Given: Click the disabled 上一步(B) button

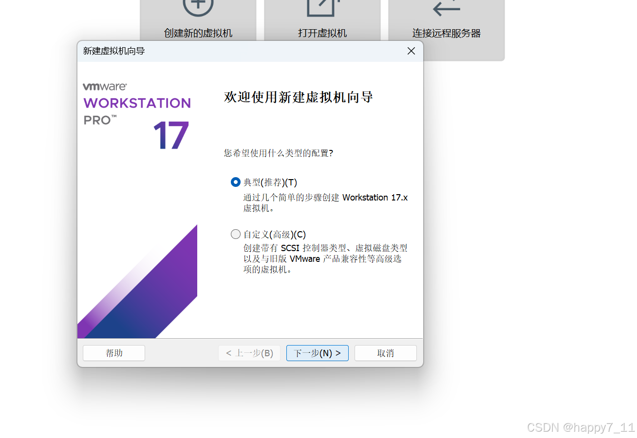Looking at the screenshot, I should point(249,353).
